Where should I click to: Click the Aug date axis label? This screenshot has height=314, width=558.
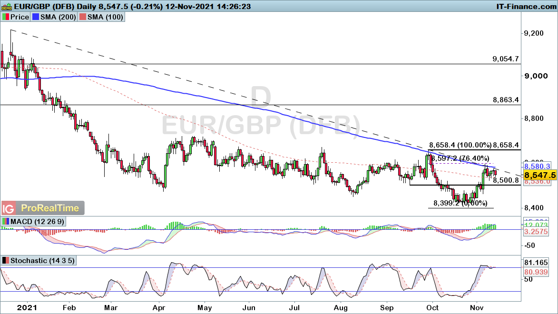[341, 308]
